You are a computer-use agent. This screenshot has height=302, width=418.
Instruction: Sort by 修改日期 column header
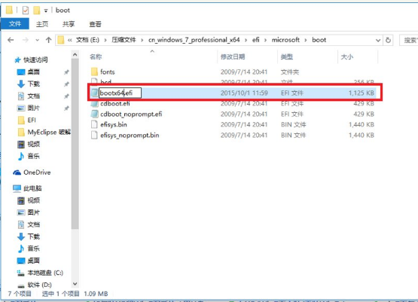coord(233,56)
